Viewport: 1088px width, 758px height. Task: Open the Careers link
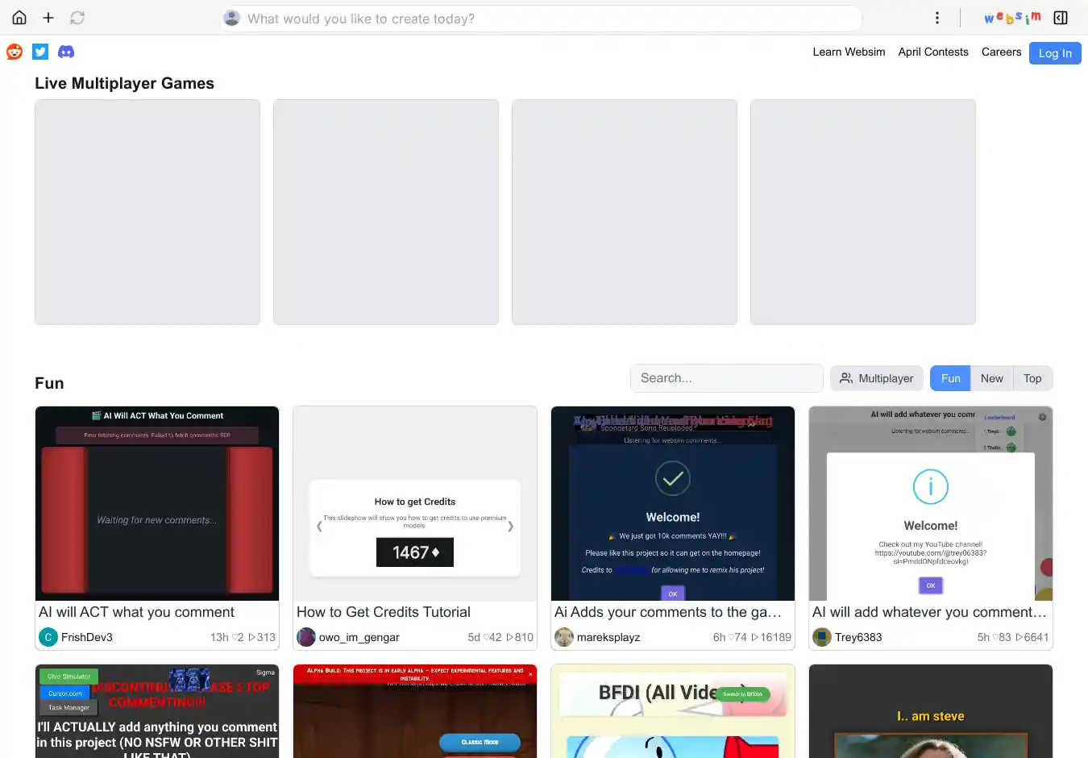pyautogui.click(x=1001, y=52)
